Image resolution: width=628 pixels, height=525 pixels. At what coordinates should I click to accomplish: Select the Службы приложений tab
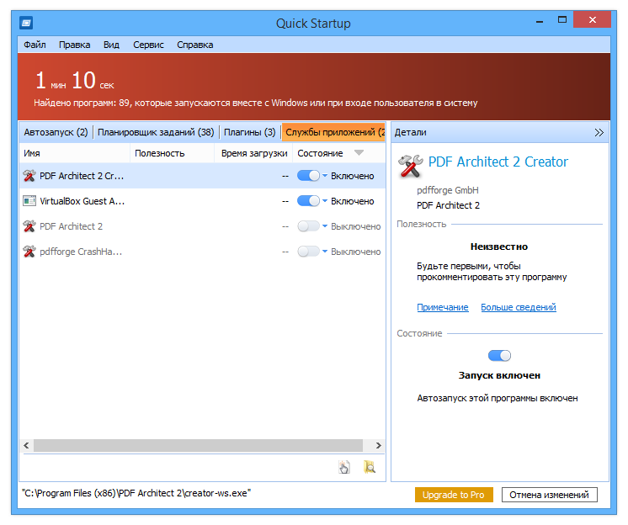click(x=333, y=132)
